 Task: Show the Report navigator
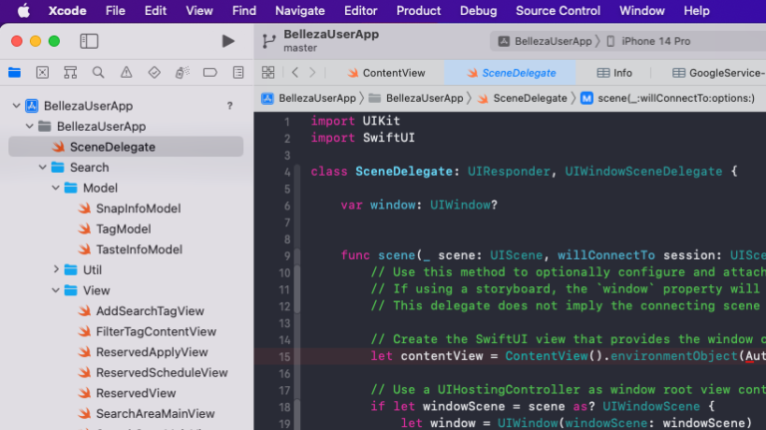(236, 73)
